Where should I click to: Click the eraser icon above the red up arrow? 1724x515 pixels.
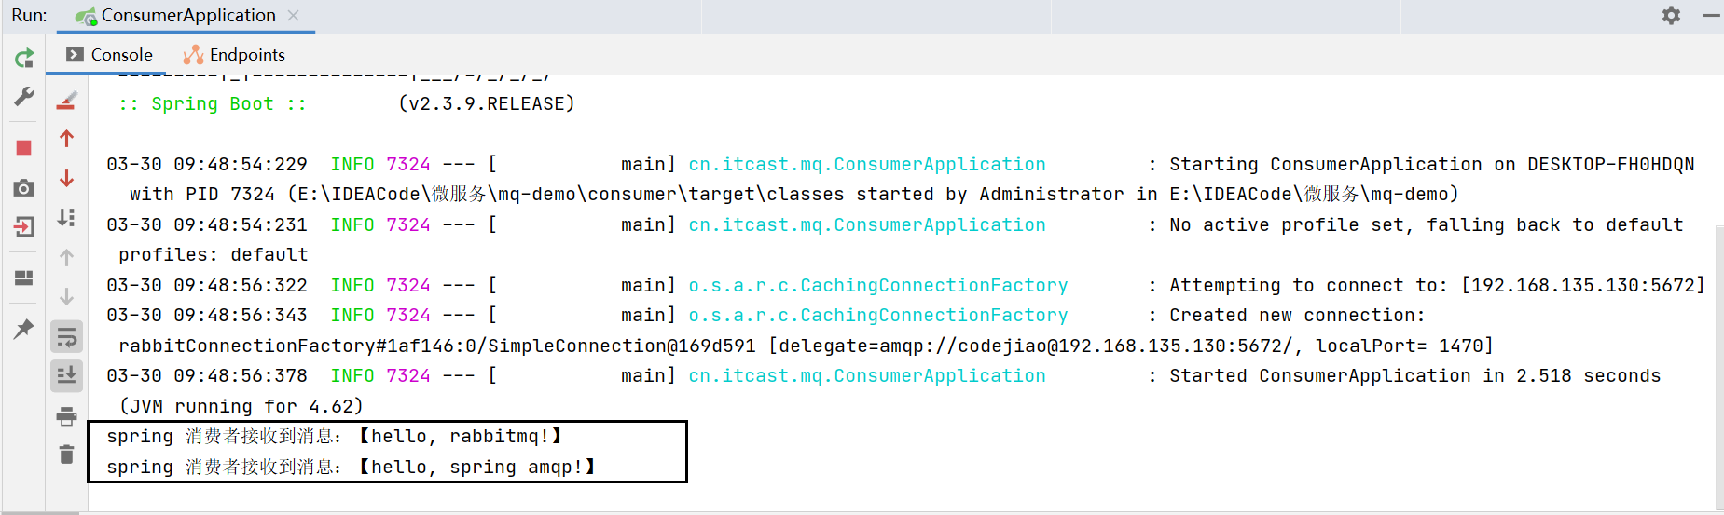coord(66,100)
